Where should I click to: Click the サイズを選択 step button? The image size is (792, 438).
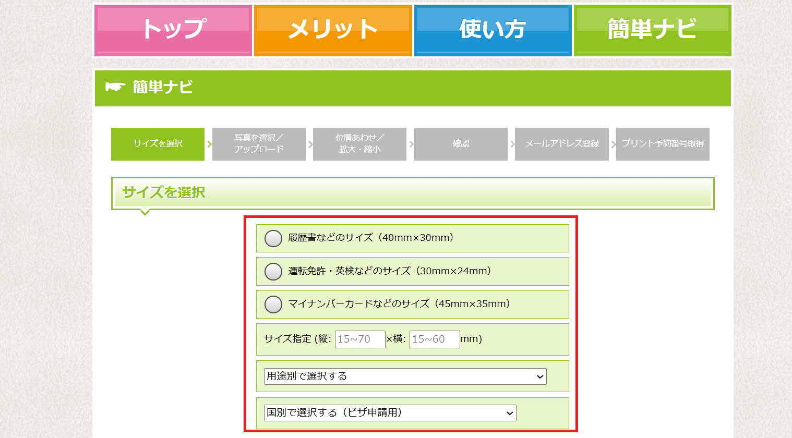click(158, 144)
